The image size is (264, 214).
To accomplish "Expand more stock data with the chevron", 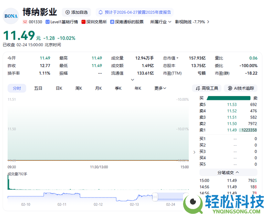I will pyautogui.click(x=132, y=80).
